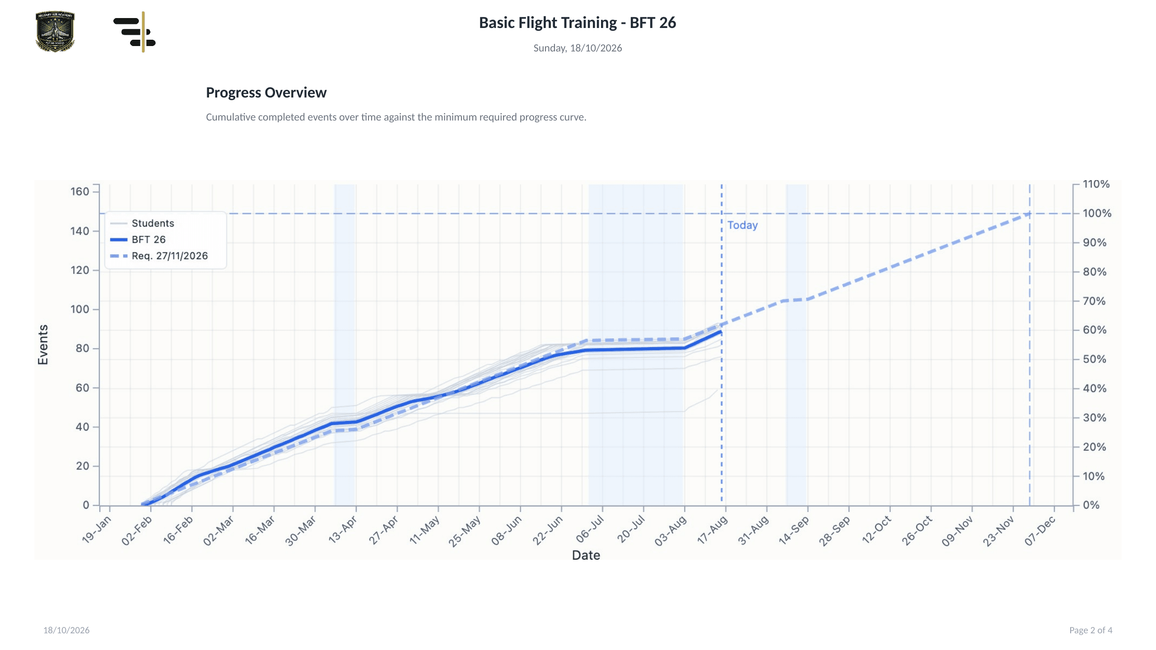Click the 14-Sep x-axis tick label
This screenshot has height=650, width=1156.
click(794, 530)
